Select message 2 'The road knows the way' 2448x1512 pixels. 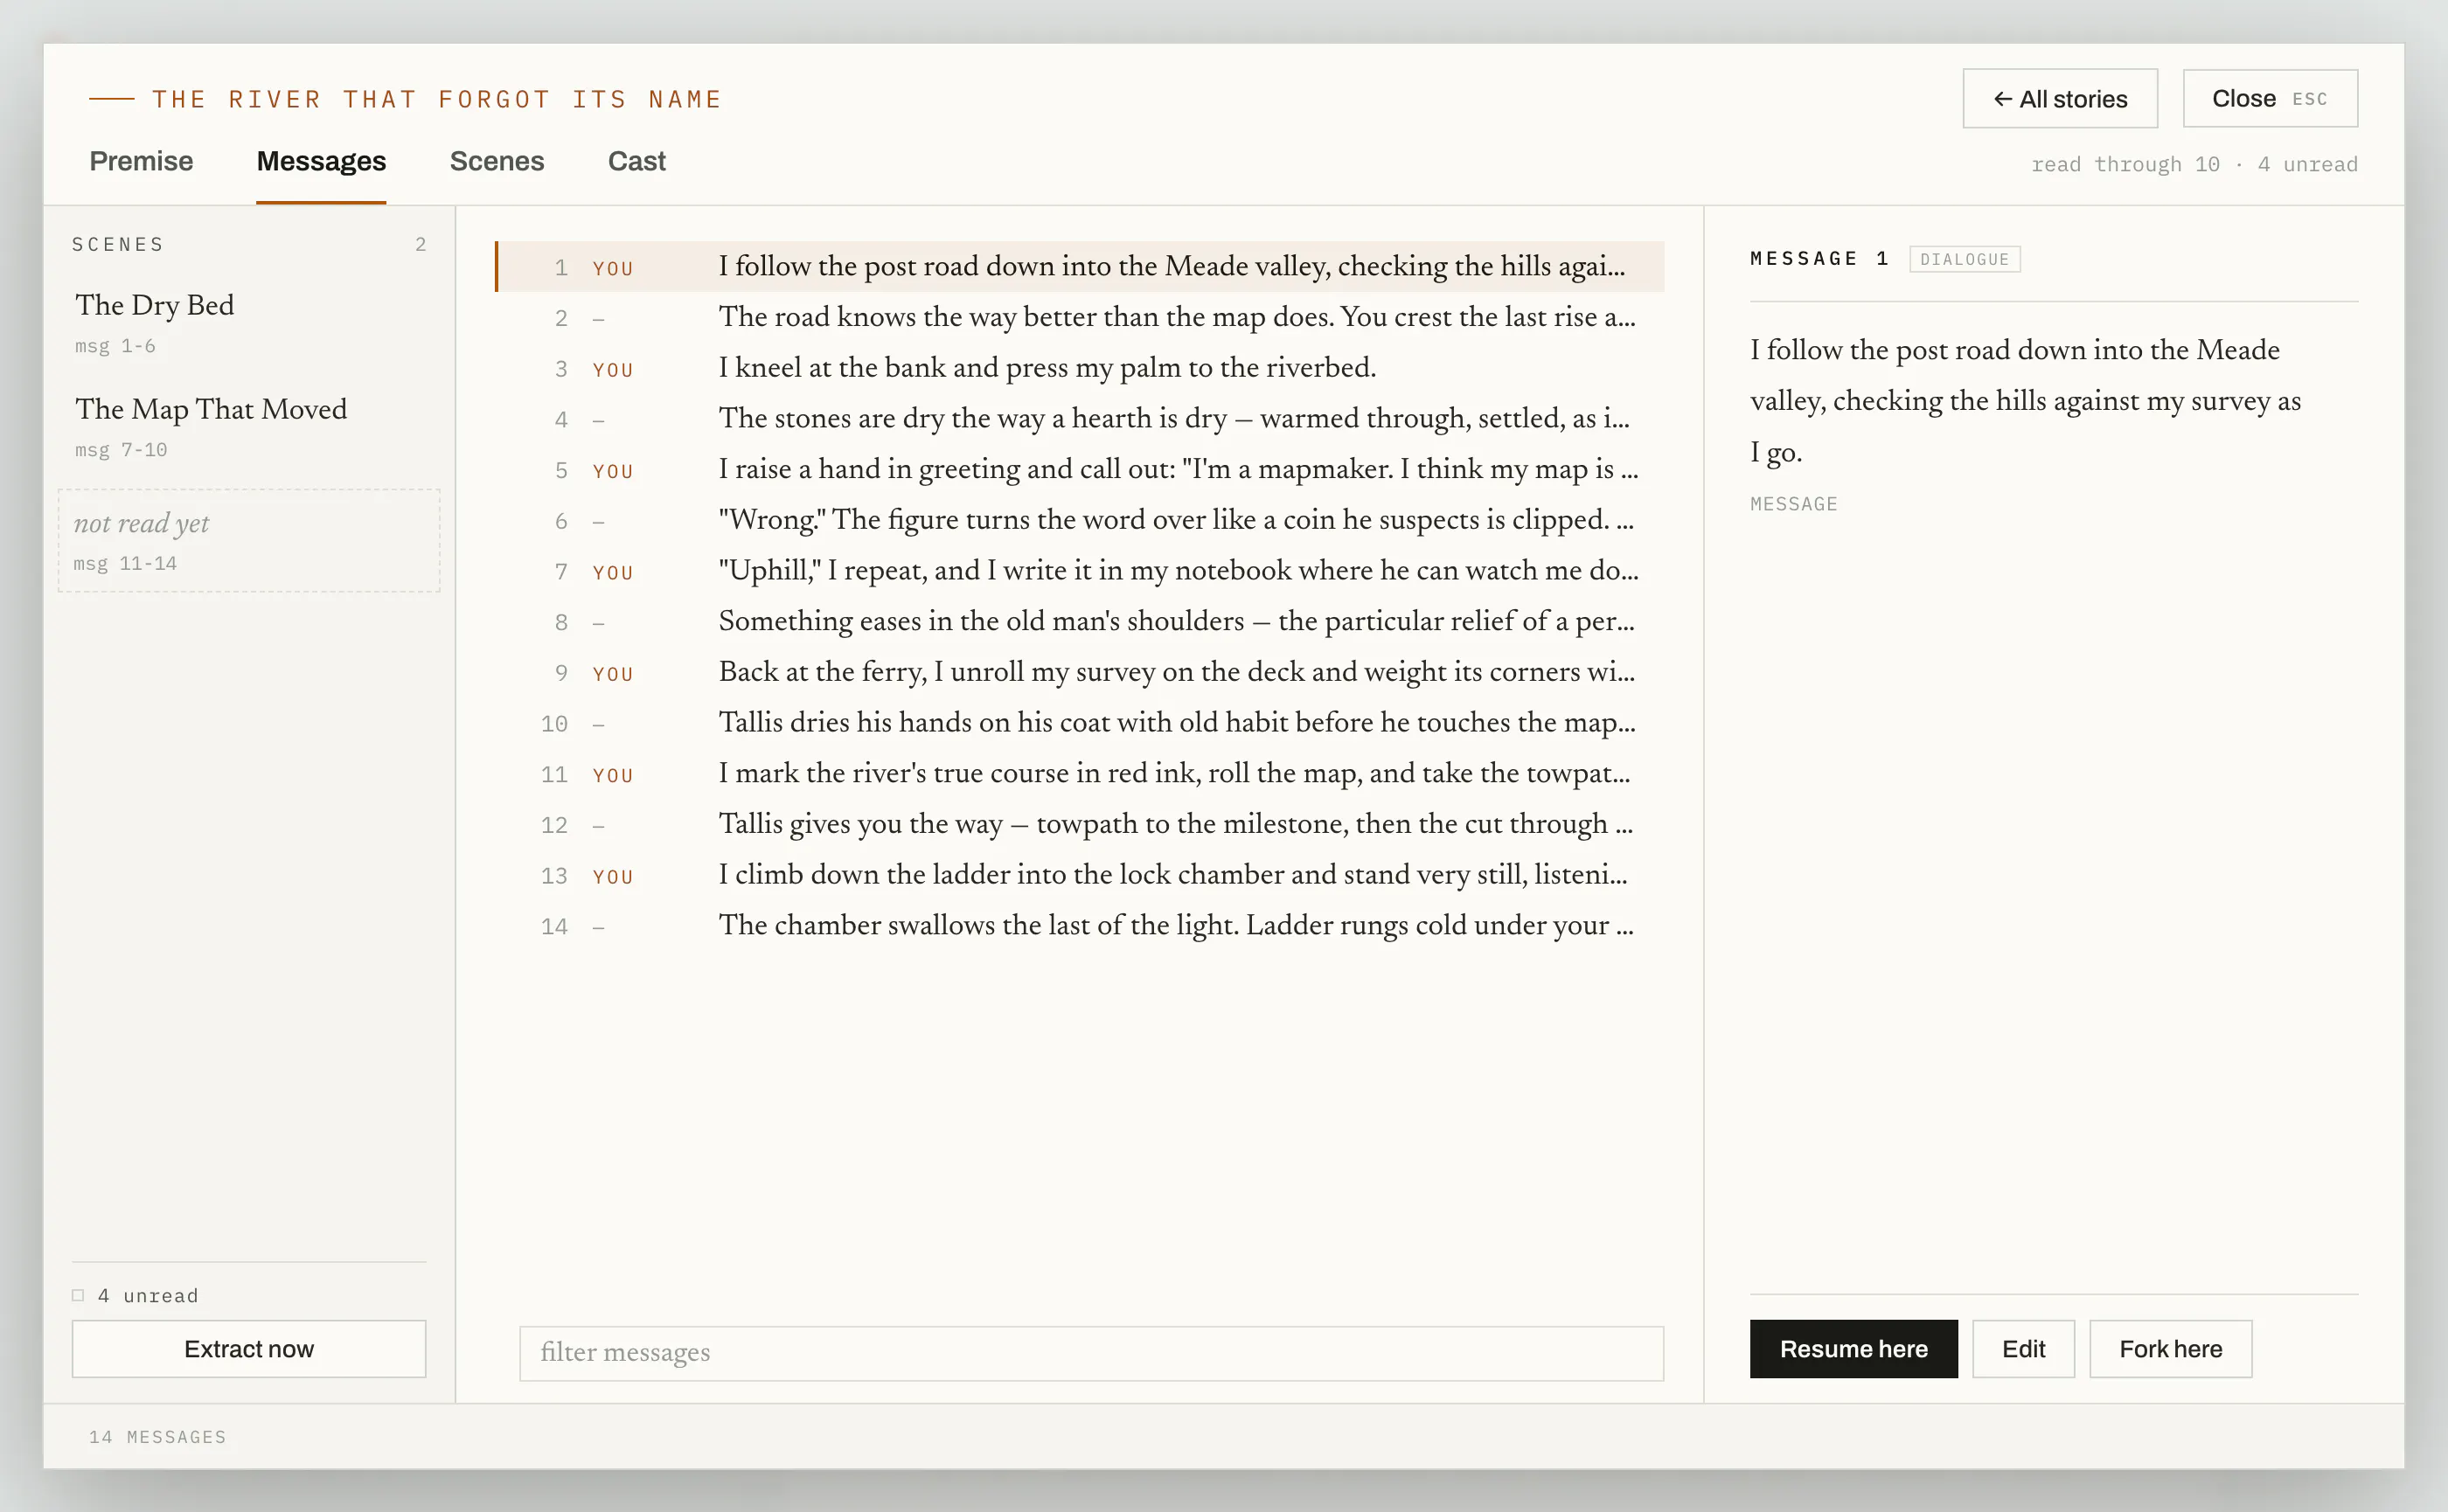pos(1081,318)
